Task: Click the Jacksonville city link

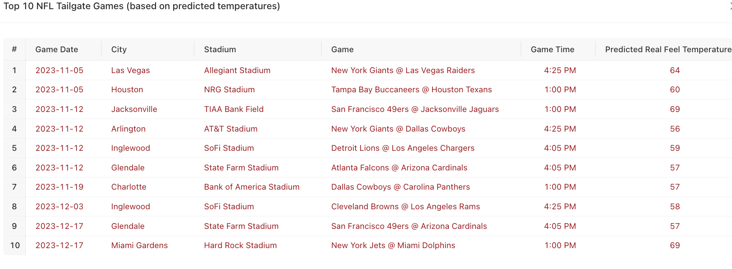Action: point(134,109)
